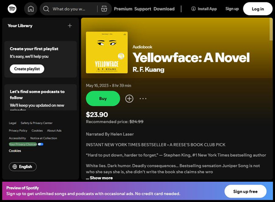Open the Download link
The image size is (275, 202).
164,9
